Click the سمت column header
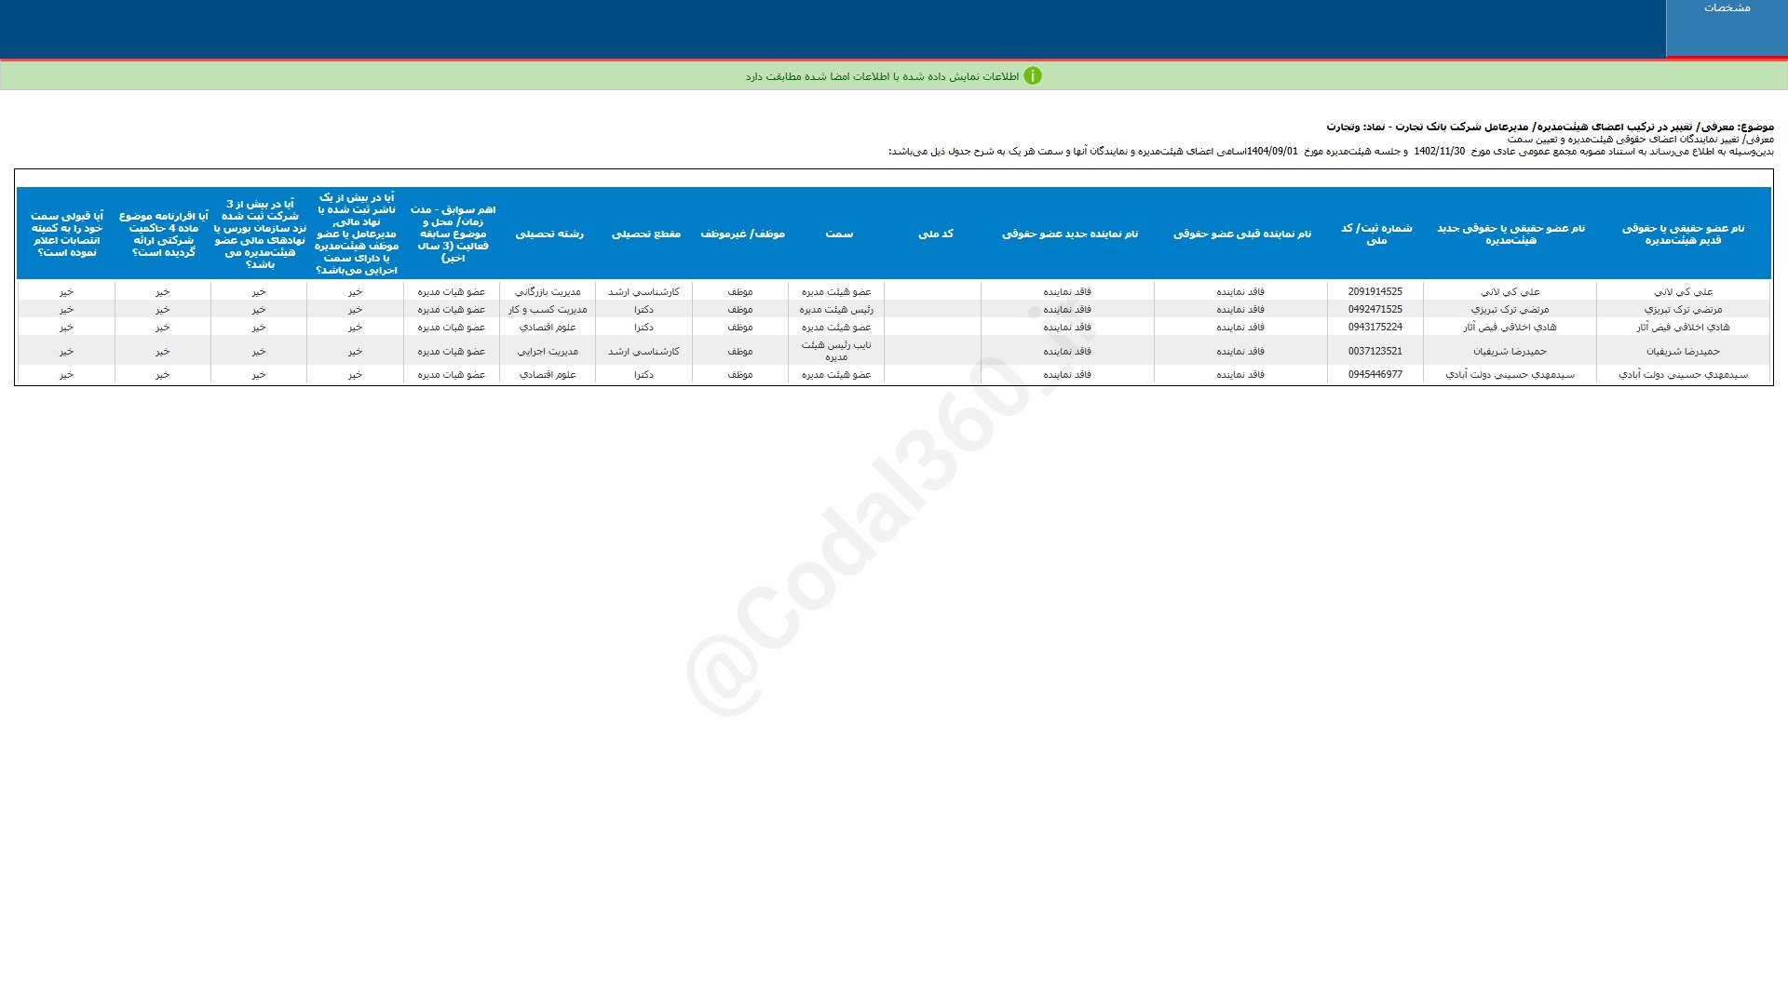The width and height of the screenshot is (1788, 1005). click(x=838, y=234)
